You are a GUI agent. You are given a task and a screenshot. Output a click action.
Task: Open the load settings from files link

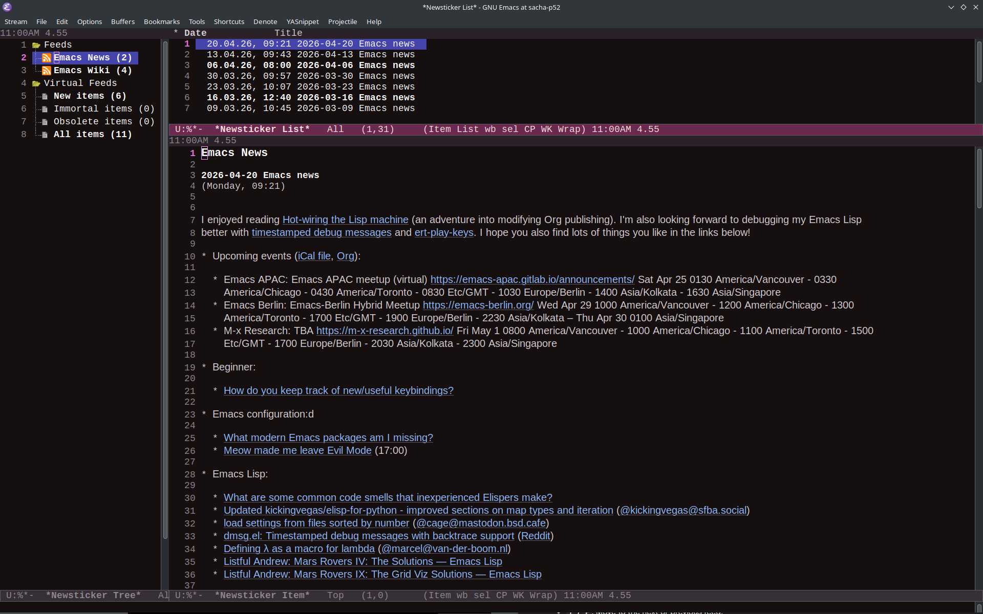(316, 523)
